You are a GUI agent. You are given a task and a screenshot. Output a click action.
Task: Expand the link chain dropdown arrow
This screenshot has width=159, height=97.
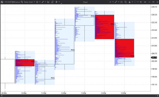(x=118, y=2)
